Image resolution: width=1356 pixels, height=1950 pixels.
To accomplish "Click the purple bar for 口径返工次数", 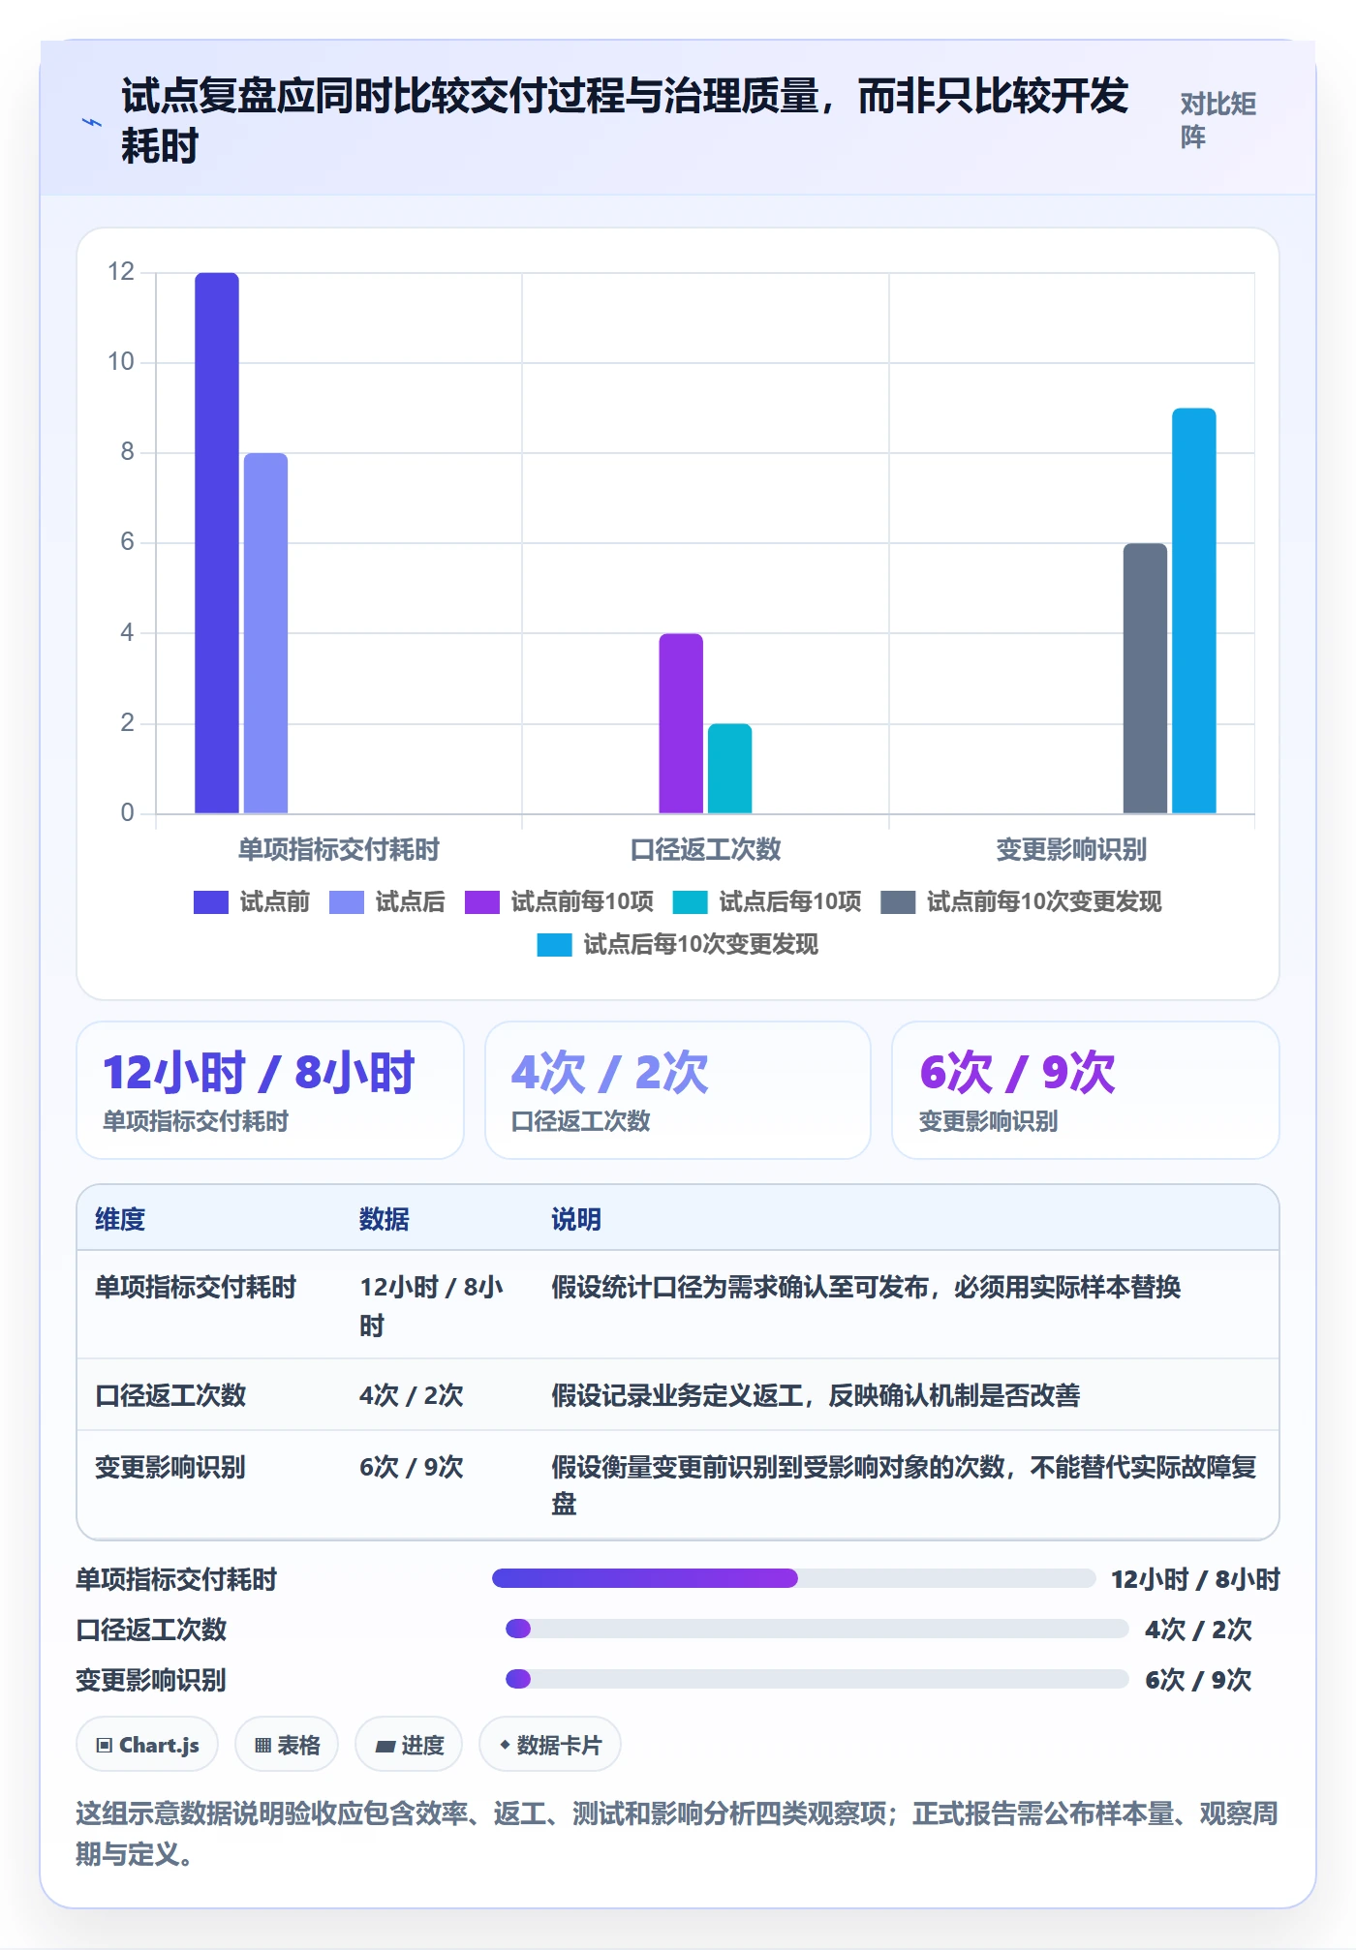I will point(681,723).
